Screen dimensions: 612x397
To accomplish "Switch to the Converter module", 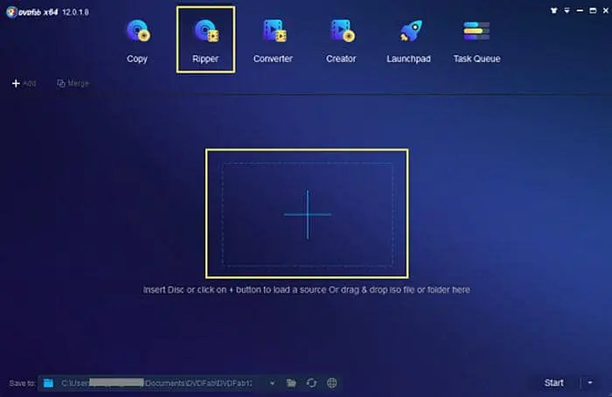I will coord(273,40).
